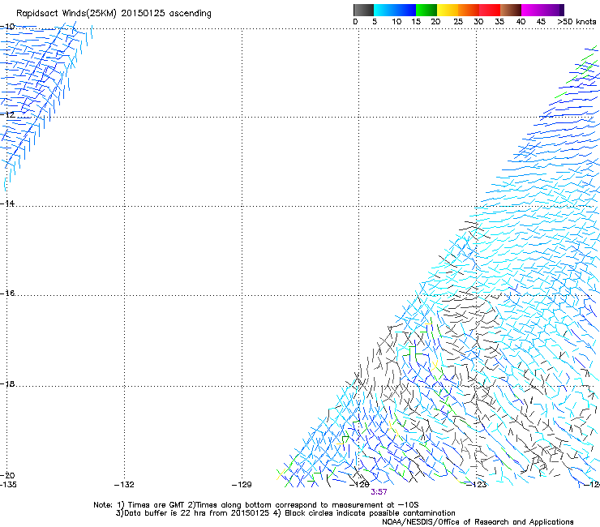Click the gray 0-5 knots color swatch

(x=363, y=10)
